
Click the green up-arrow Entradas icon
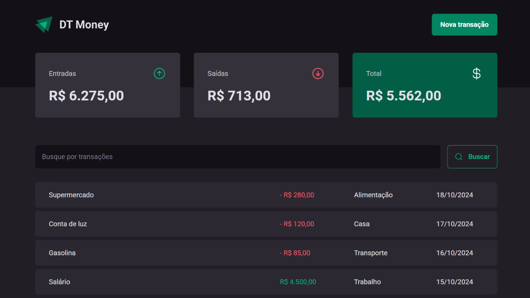point(159,73)
